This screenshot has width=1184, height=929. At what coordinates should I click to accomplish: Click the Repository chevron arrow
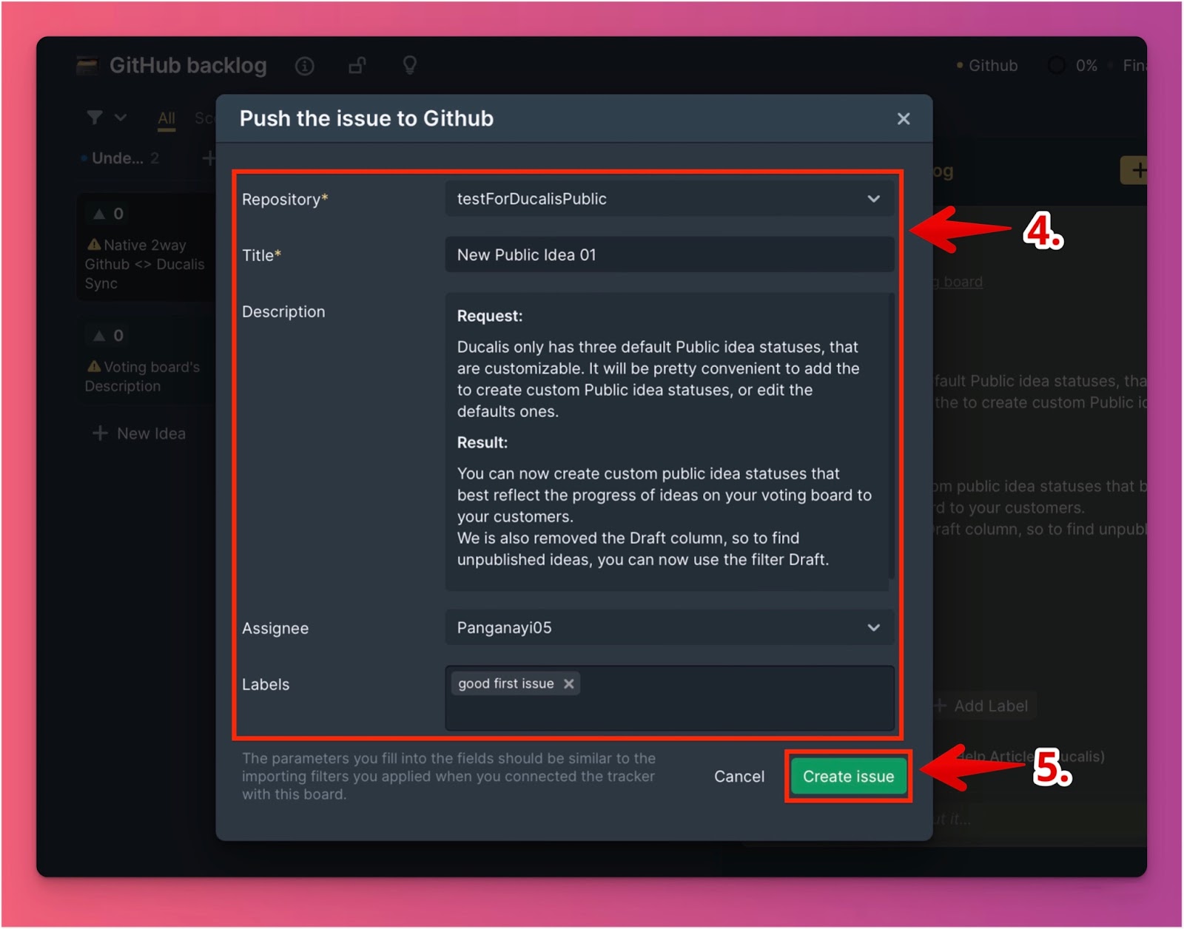coord(873,199)
